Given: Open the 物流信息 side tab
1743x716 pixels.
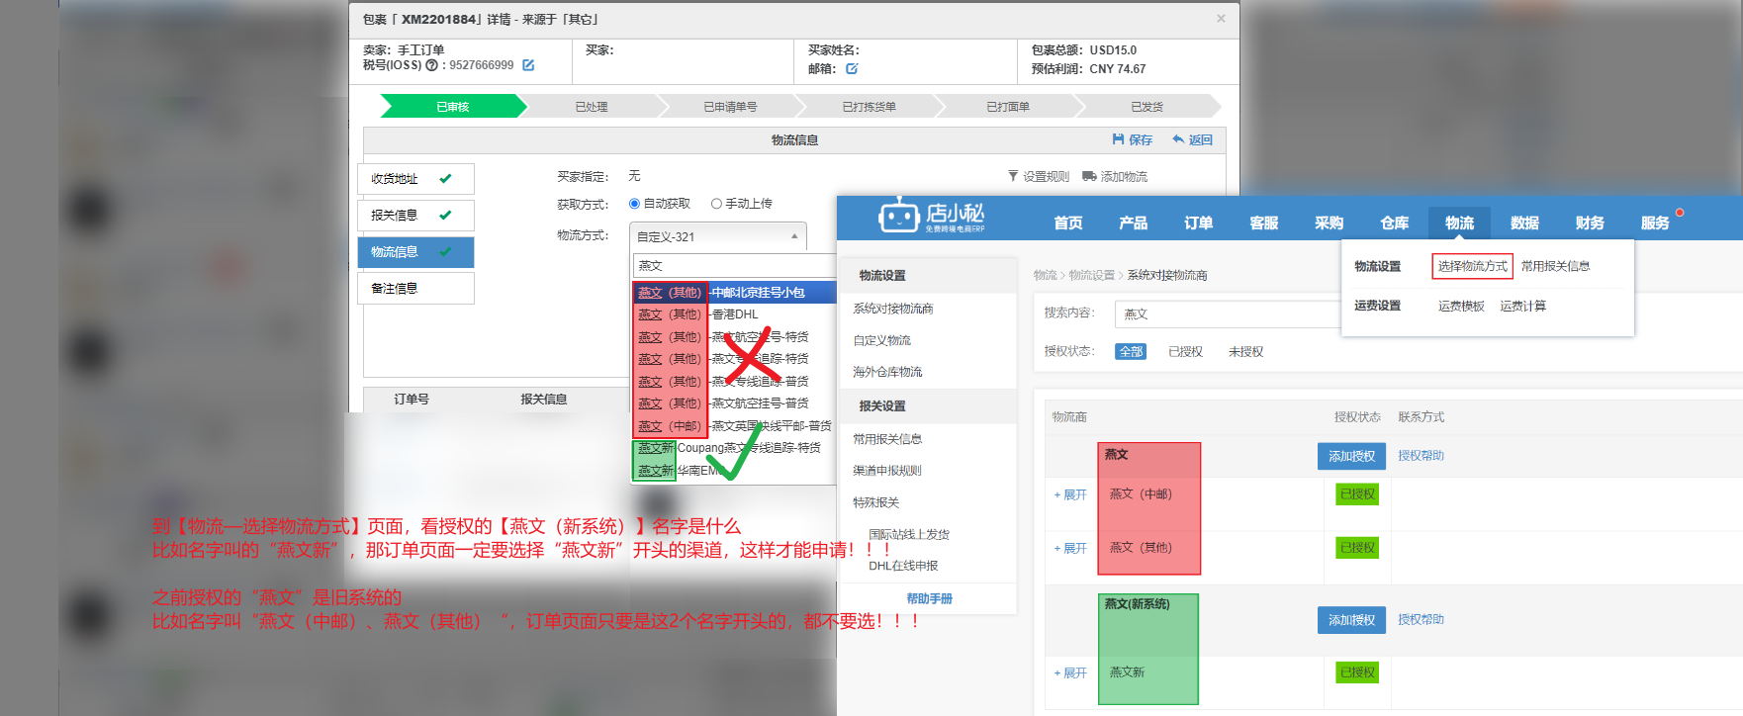Looking at the screenshot, I should coord(415,252).
